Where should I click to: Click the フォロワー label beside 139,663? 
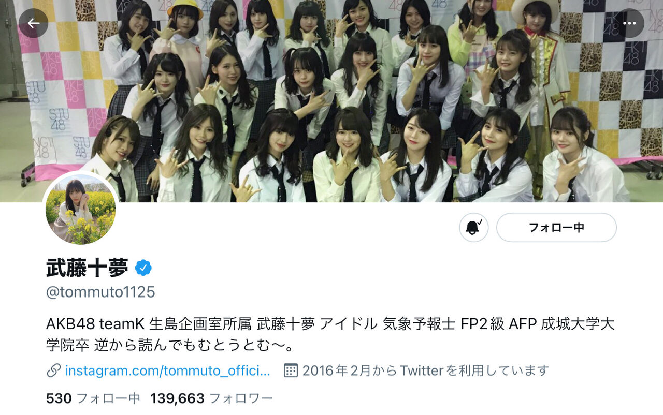click(x=241, y=398)
